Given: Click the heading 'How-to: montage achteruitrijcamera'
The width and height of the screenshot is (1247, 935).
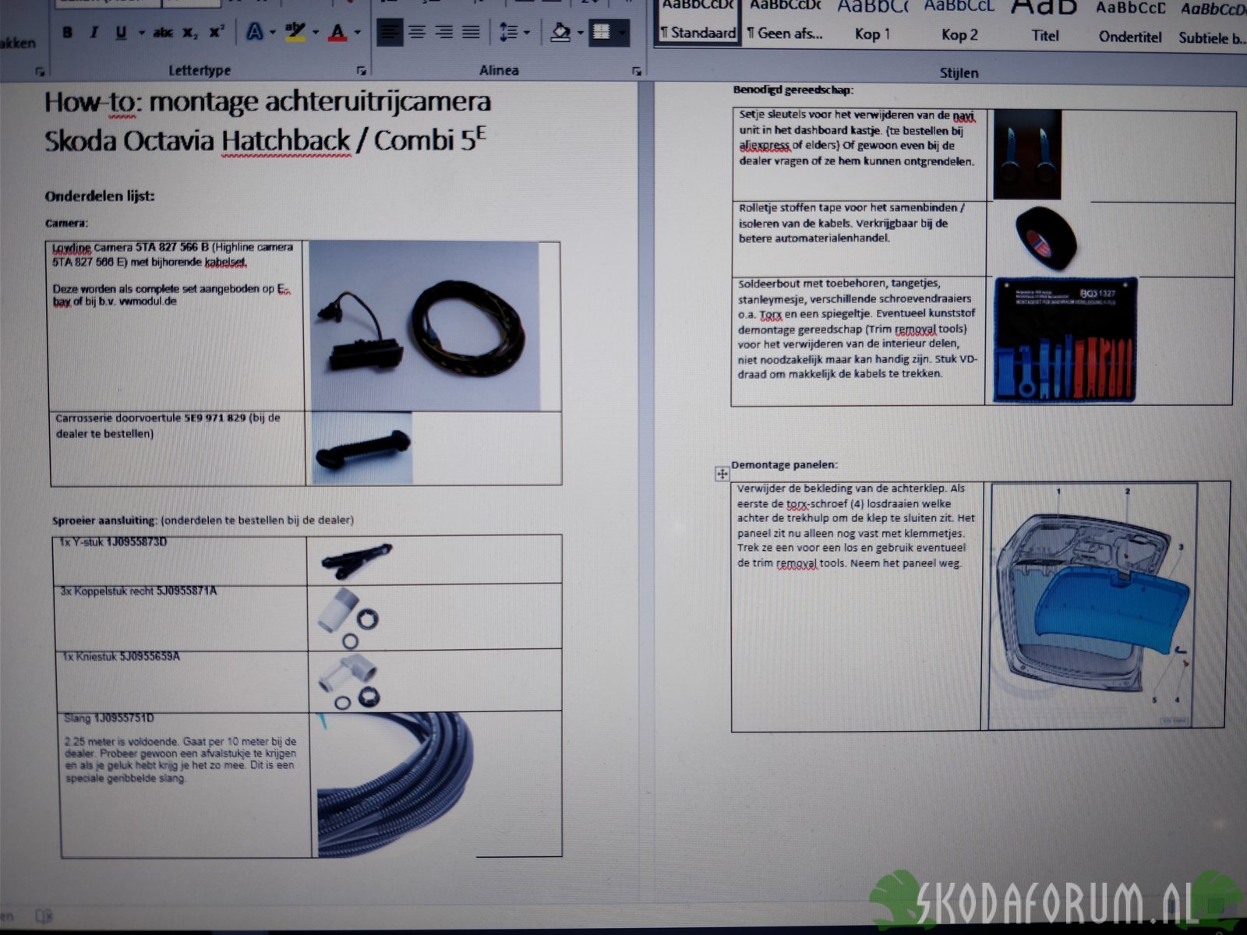Looking at the screenshot, I should click(268, 101).
